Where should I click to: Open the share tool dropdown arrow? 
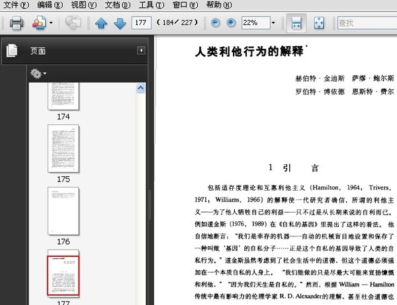coord(52,24)
